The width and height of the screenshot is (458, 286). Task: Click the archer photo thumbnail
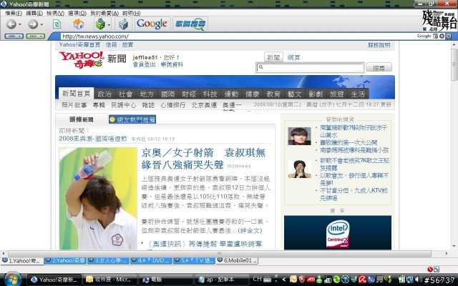pos(98,199)
